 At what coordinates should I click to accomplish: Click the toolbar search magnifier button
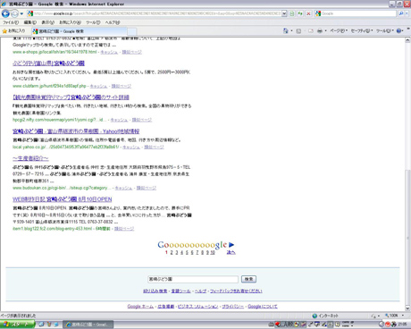[401, 13]
